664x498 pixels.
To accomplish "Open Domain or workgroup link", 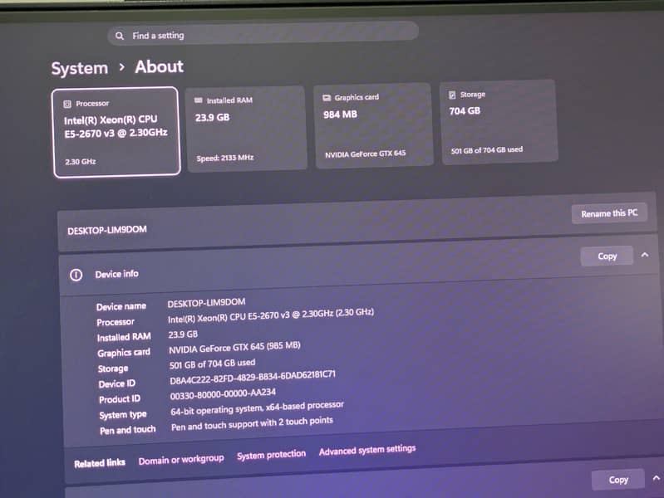I will tap(181, 460).
